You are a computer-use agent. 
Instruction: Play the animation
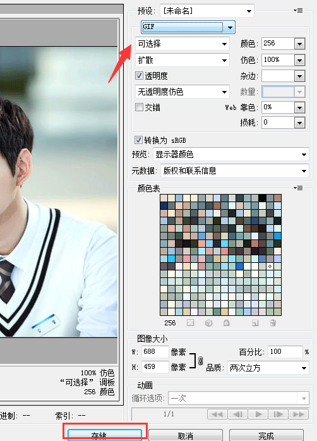(x=258, y=414)
